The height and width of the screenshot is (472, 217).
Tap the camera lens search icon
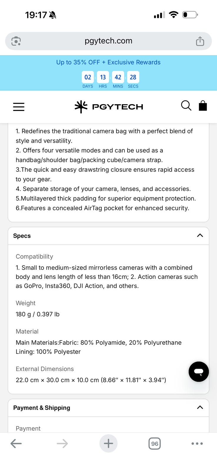16,41
